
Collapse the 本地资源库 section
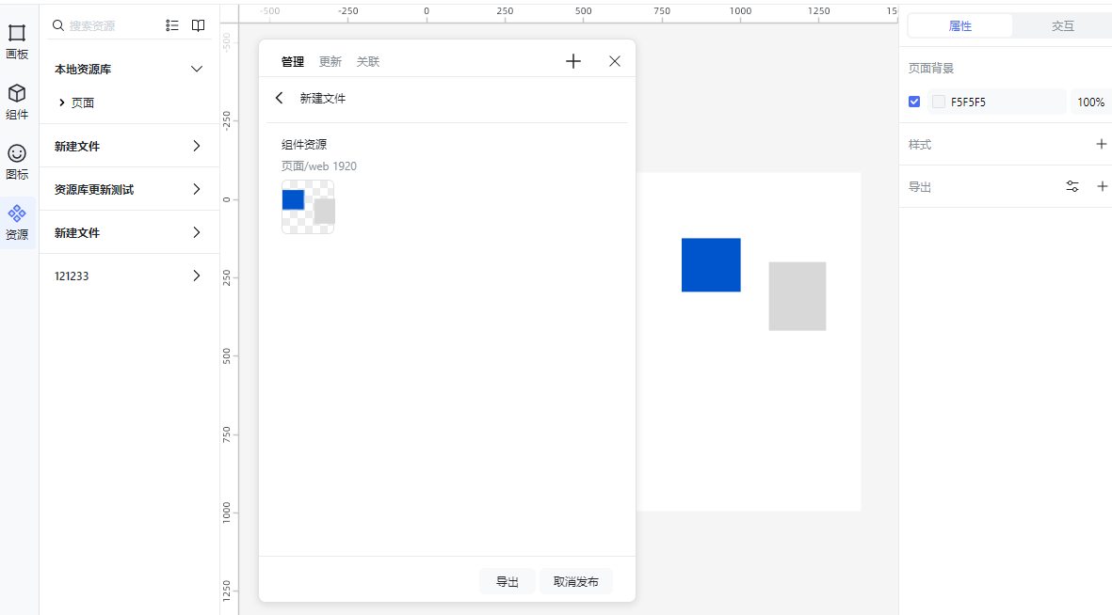coord(196,69)
